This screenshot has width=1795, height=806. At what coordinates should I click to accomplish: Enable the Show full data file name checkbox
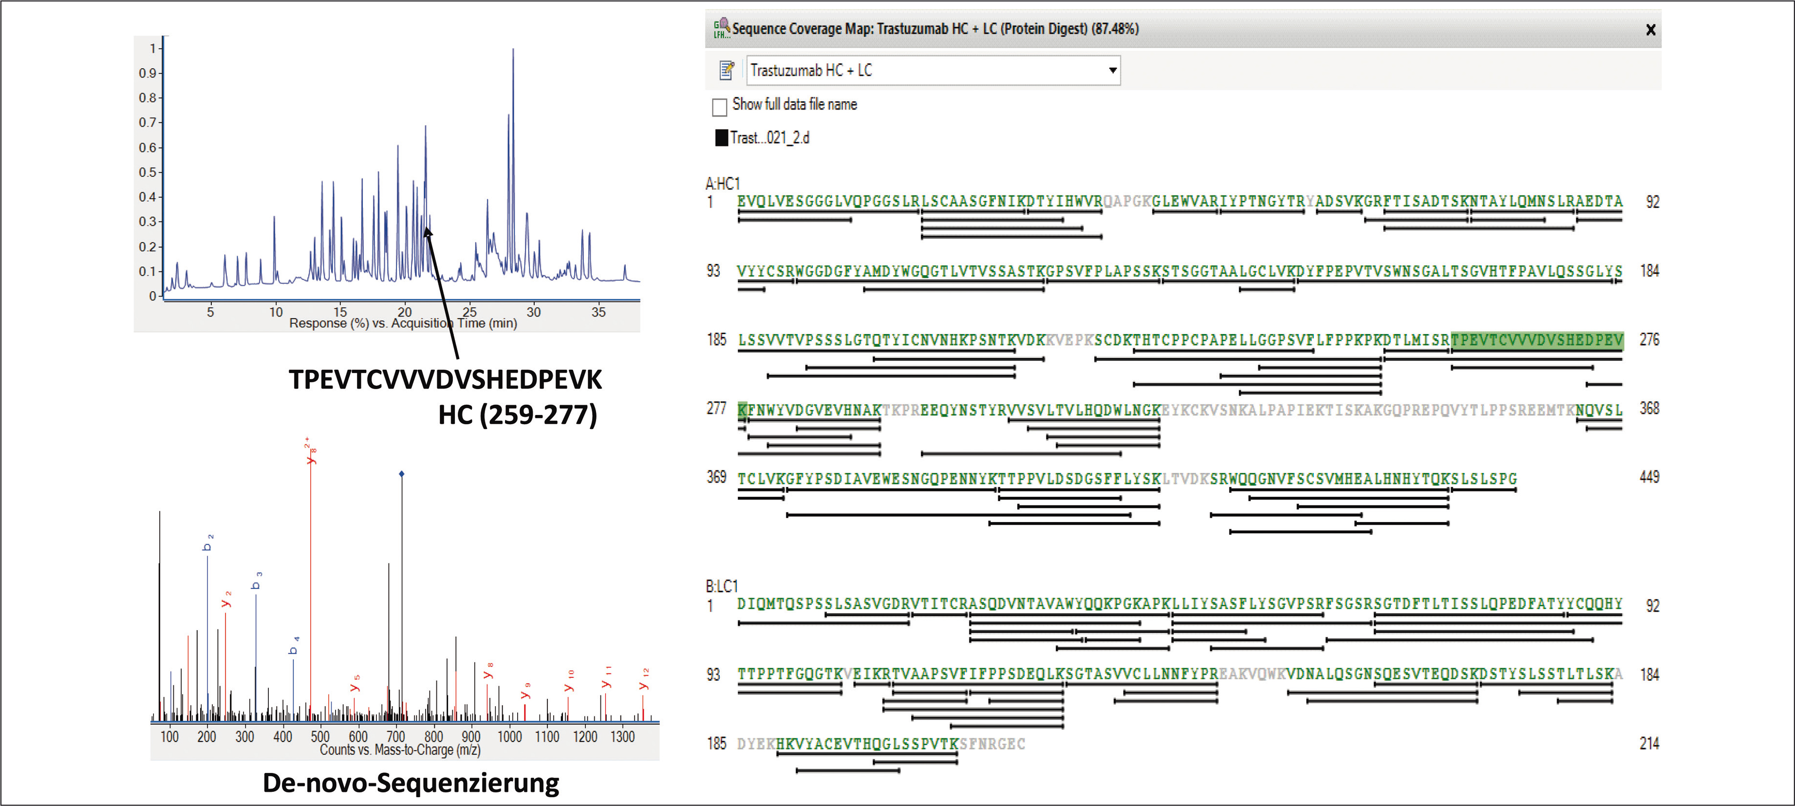click(x=720, y=107)
